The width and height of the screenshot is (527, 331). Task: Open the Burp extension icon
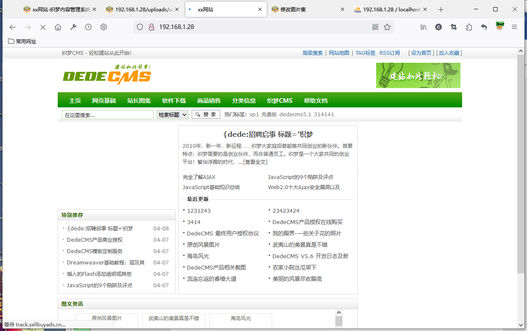click(x=500, y=26)
